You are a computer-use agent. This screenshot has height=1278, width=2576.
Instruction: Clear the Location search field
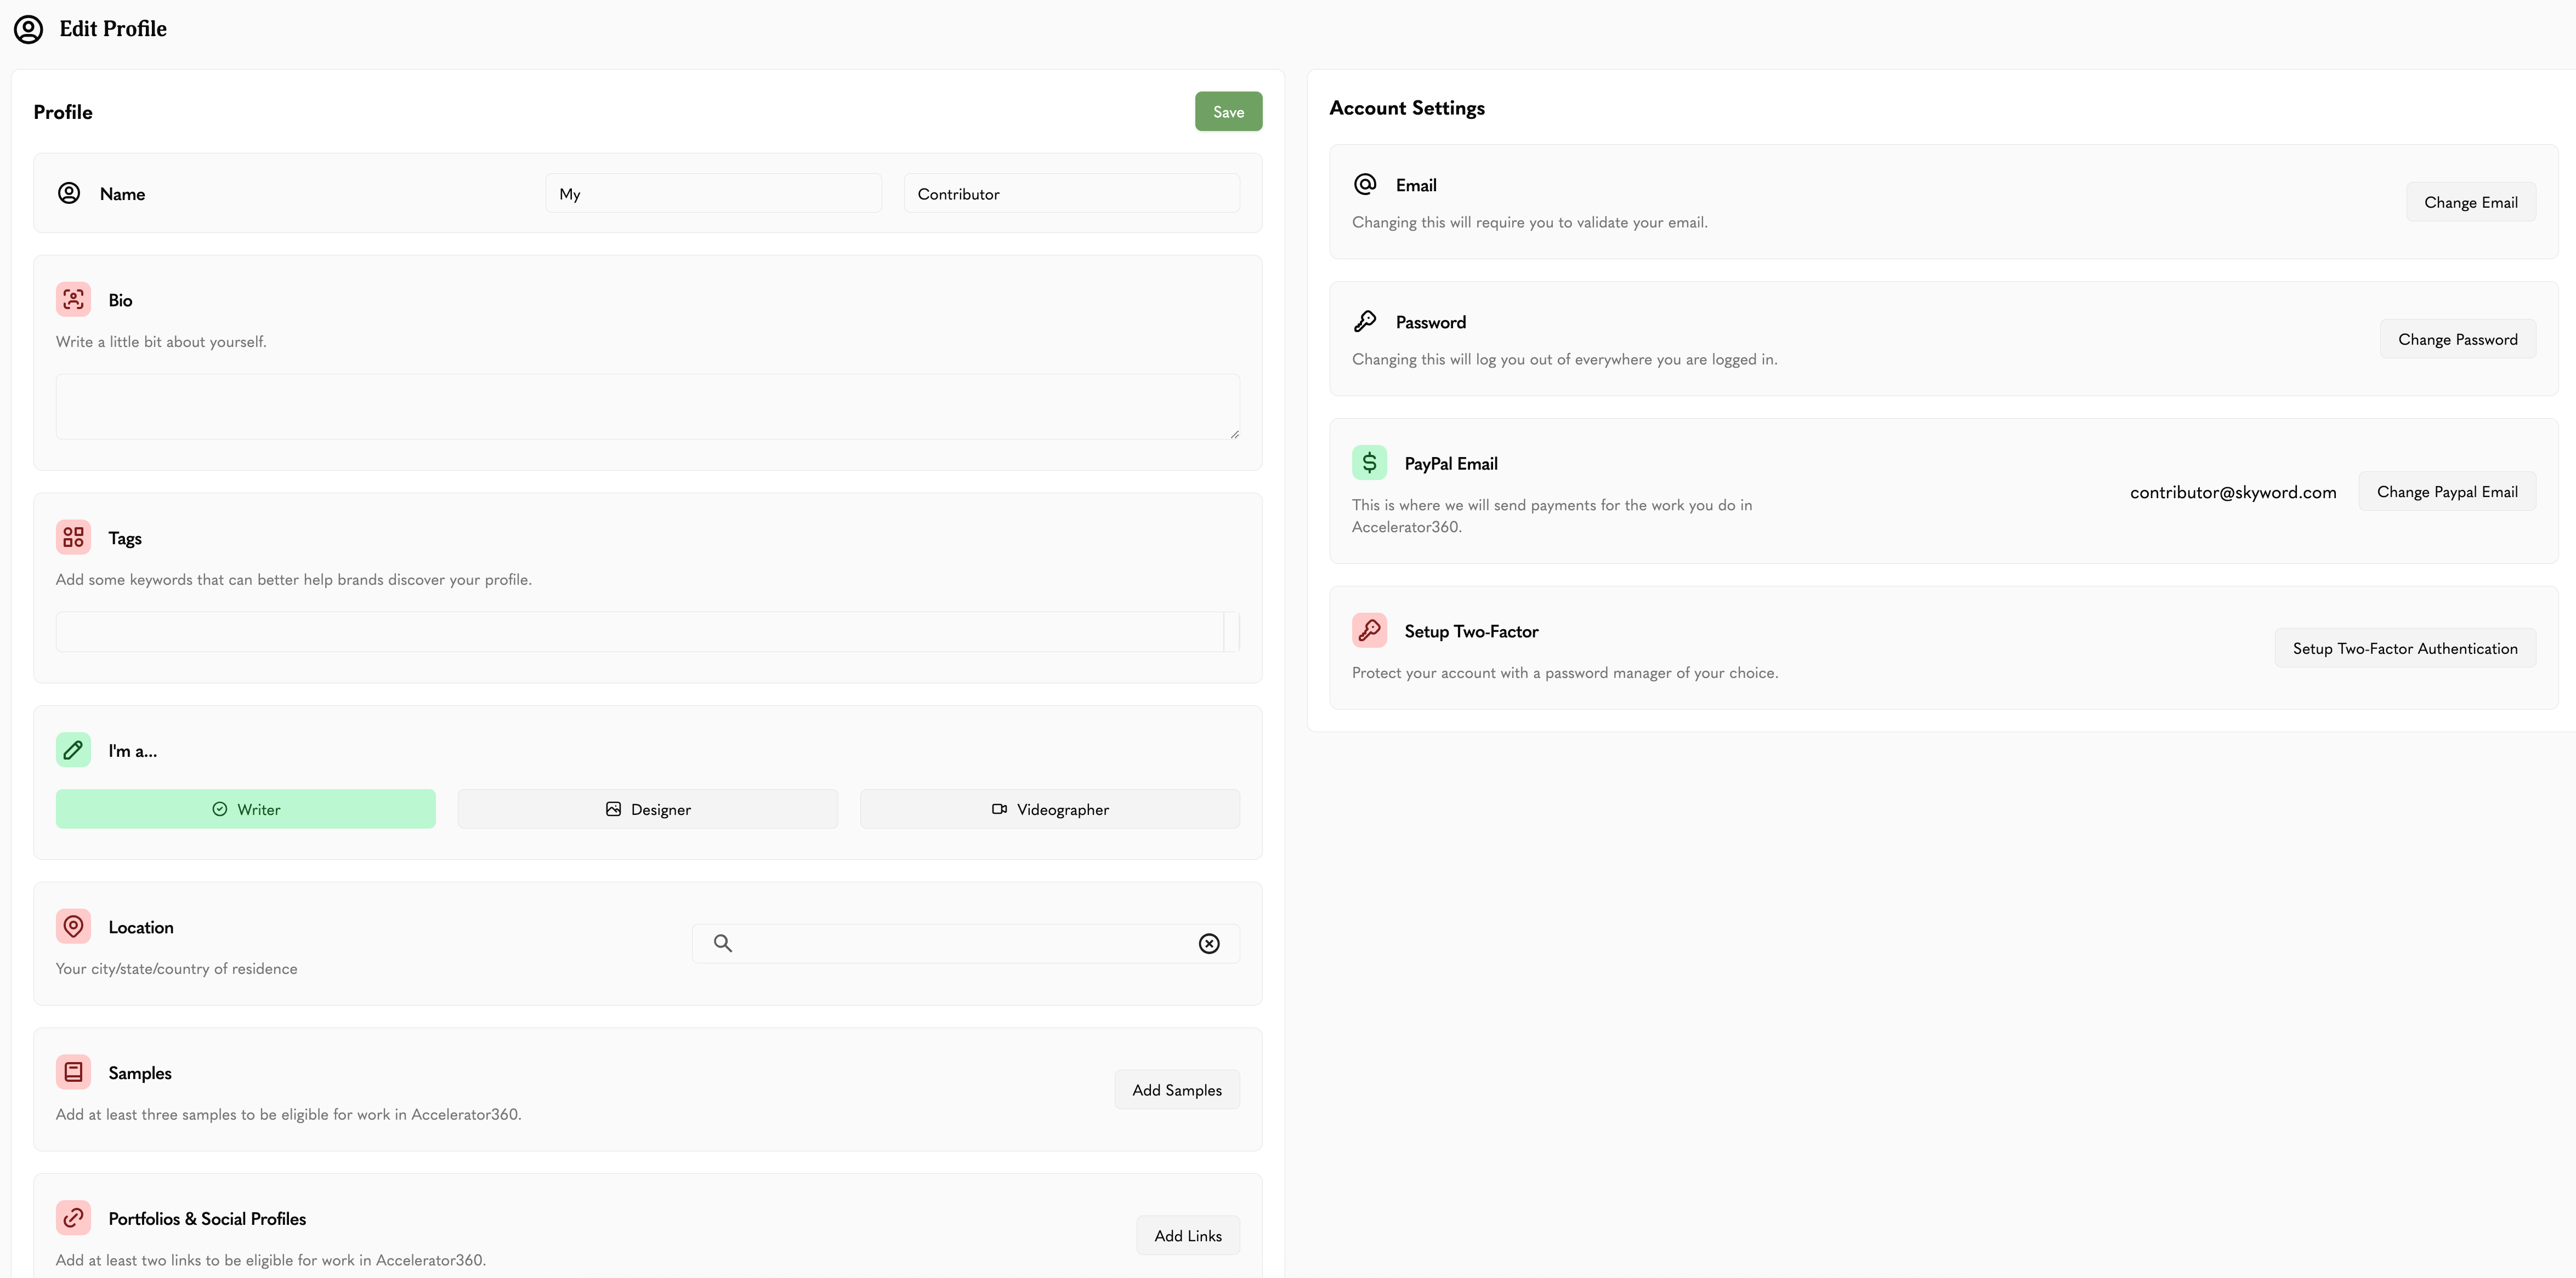1209,943
